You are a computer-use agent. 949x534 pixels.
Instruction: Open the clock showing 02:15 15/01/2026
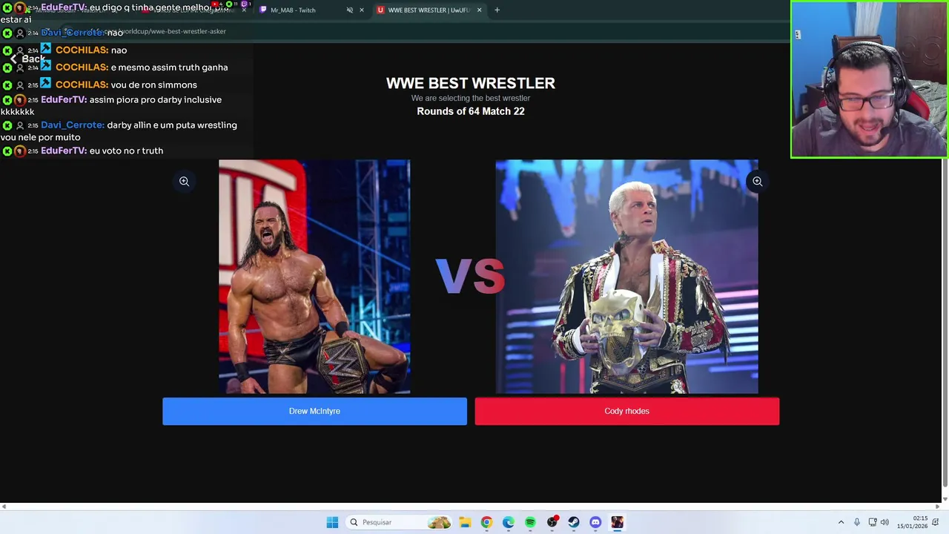coord(913,522)
